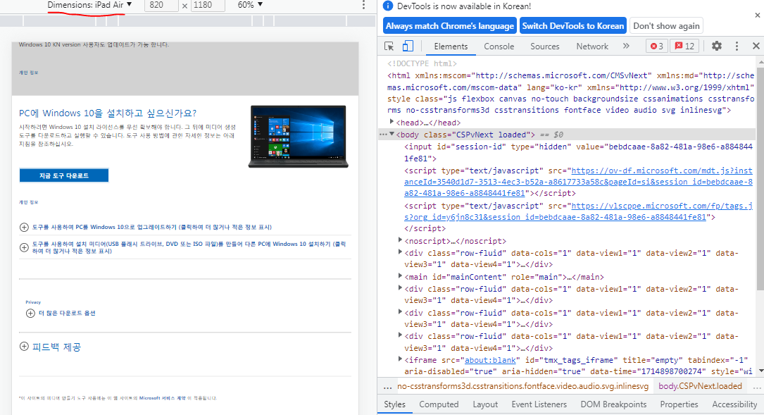Click the issues badge showing 12
Image resolution: width=764 pixels, height=415 pixels.
point(684,46)
